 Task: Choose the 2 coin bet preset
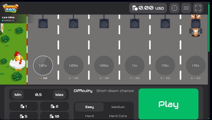55,106
